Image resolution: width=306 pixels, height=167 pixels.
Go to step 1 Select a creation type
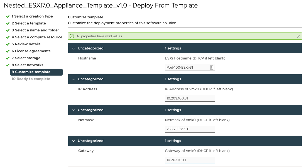pos(32,16)
